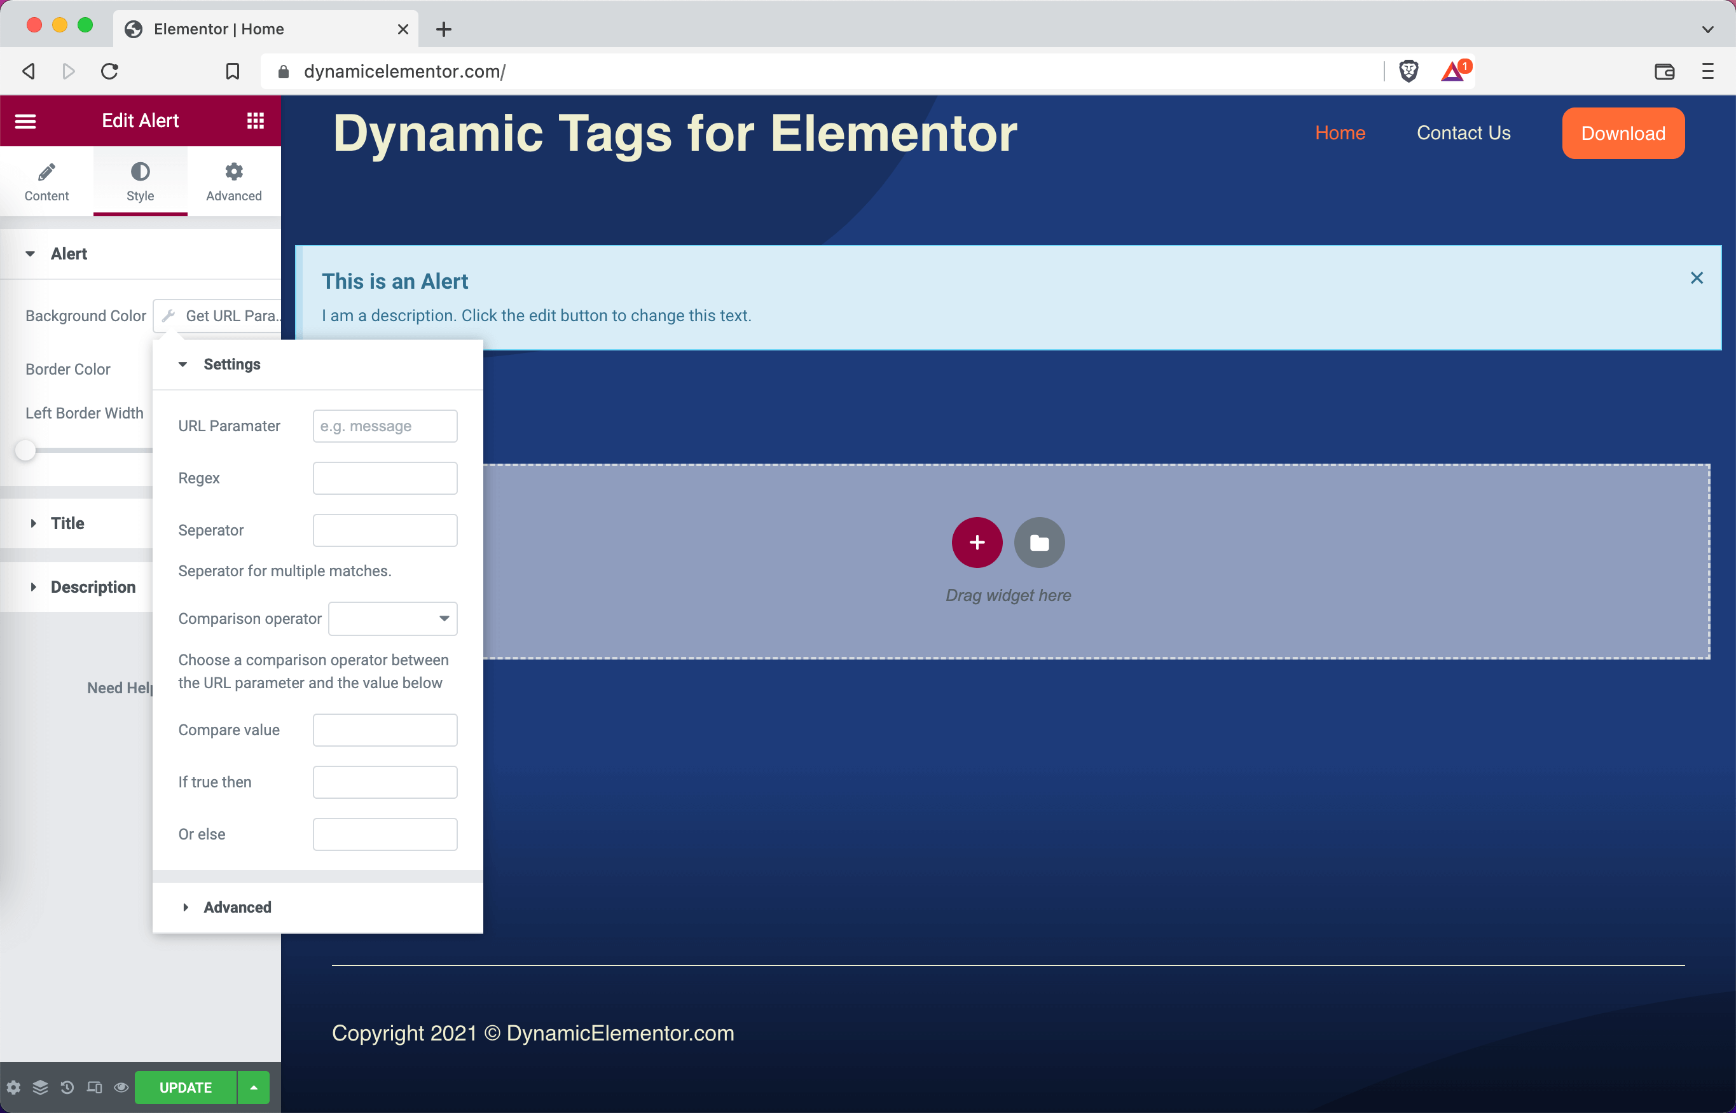Click the Or else input field
Screen dimensions: 1736x1113
(x=385, y=834)
